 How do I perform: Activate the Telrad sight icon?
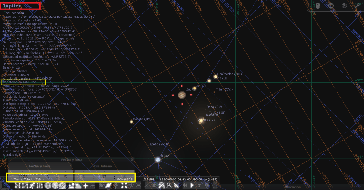click(x=344, y=6)
